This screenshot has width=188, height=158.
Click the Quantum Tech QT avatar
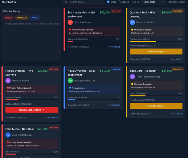coord(132,22)
